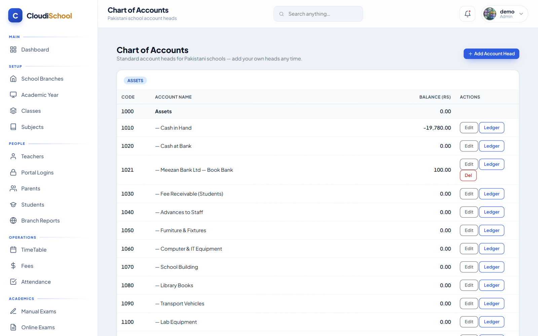538x336 pixels.
Task: Open Ledger for Cash at Bank
Action: pyautogui.click(x=492, y=146)
